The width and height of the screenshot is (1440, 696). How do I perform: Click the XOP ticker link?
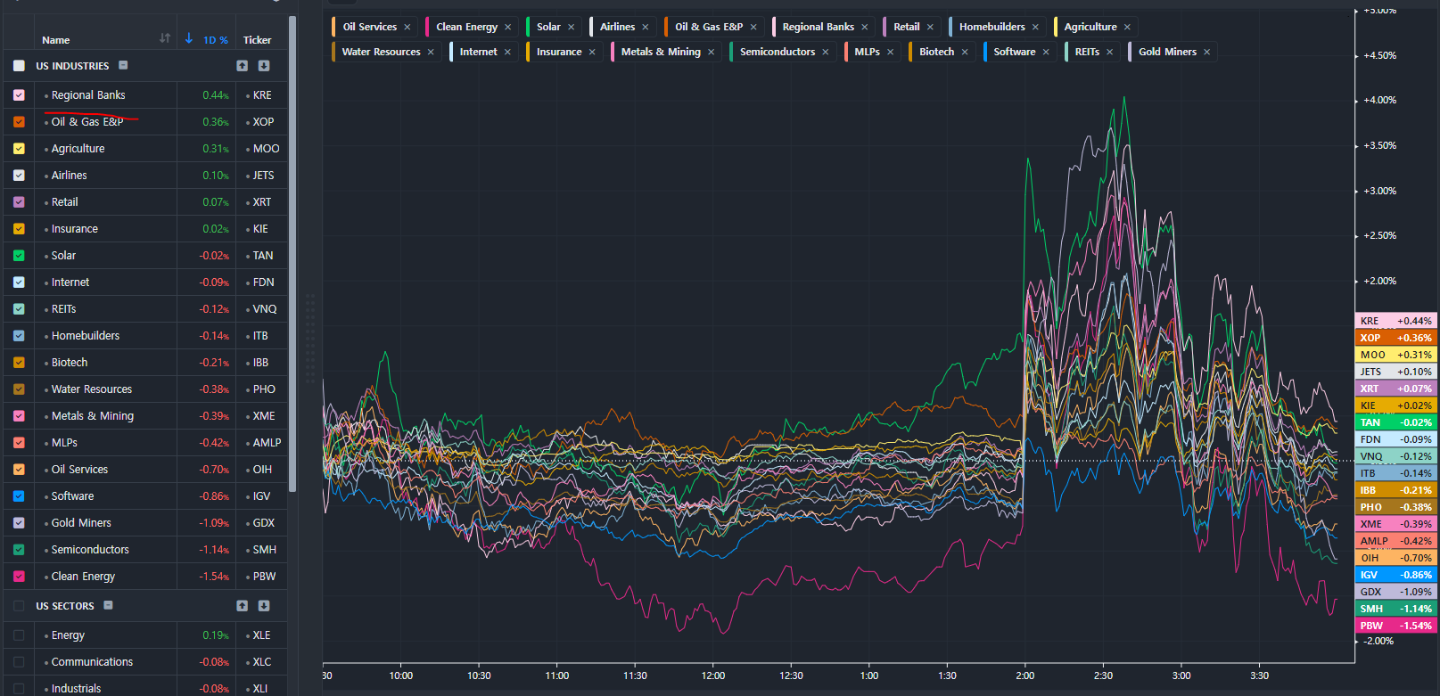click(263, 122)
